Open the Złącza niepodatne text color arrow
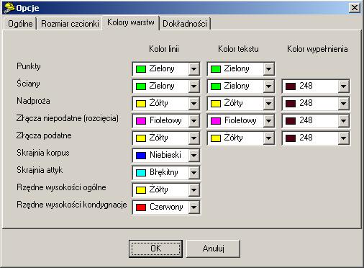 point(268,121)
